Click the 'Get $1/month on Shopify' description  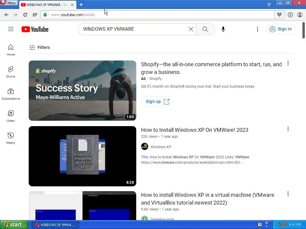pos(198,86)
